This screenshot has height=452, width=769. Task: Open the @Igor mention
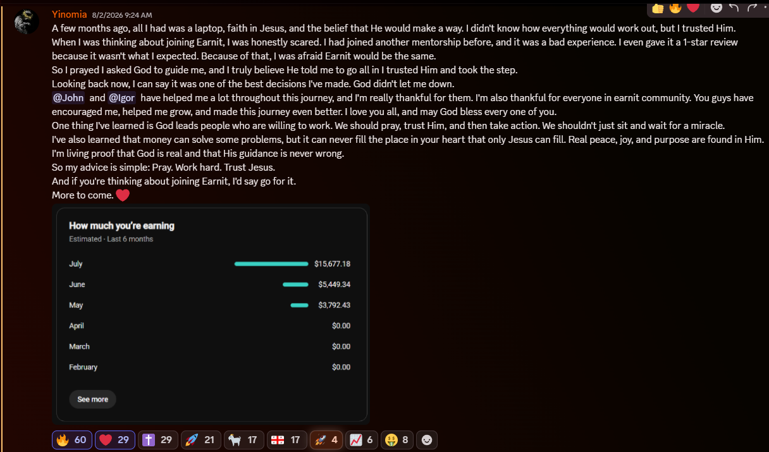pos(122,98)
